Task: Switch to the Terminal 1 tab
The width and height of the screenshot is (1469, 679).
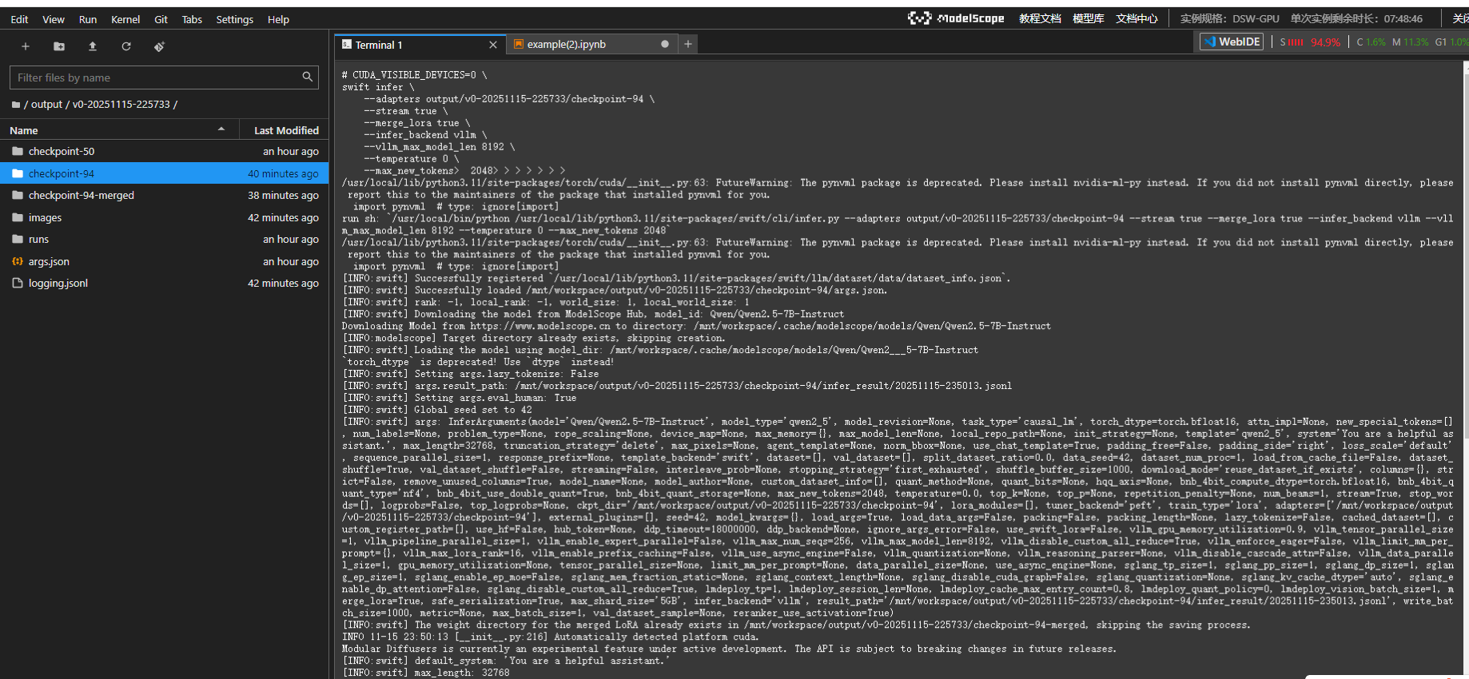Action: coord(419,45)
